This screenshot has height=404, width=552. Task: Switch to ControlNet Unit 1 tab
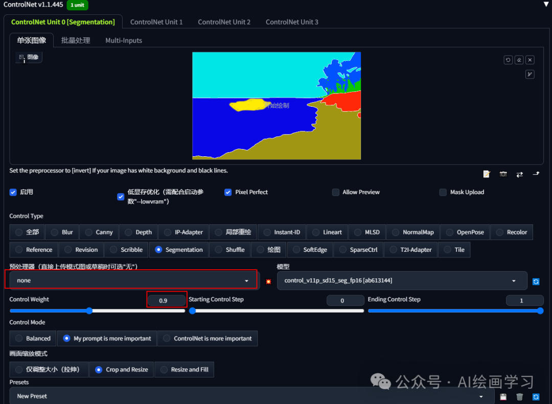click(156, 22)
